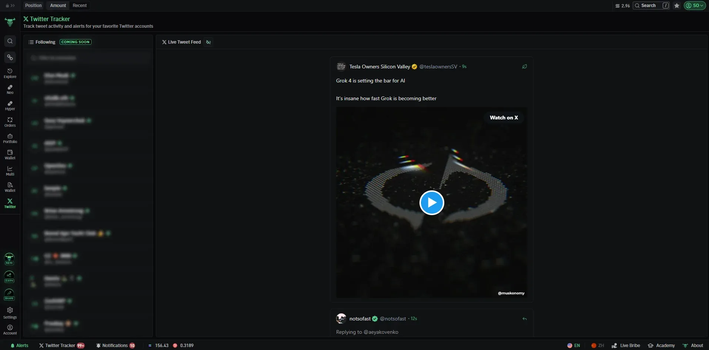Click the EARN bull icon in the sidebar
709x350 pixels.
(9, 276)
